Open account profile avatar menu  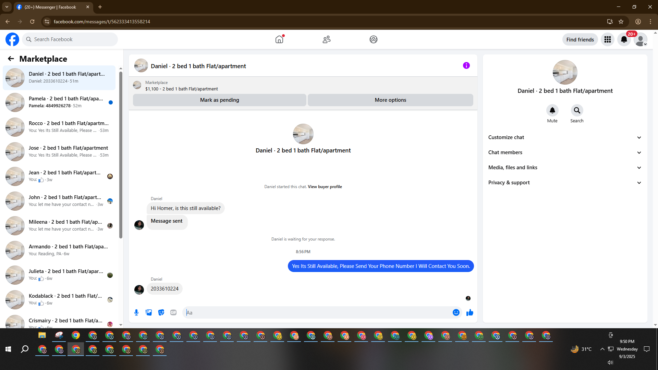[641, 39]
